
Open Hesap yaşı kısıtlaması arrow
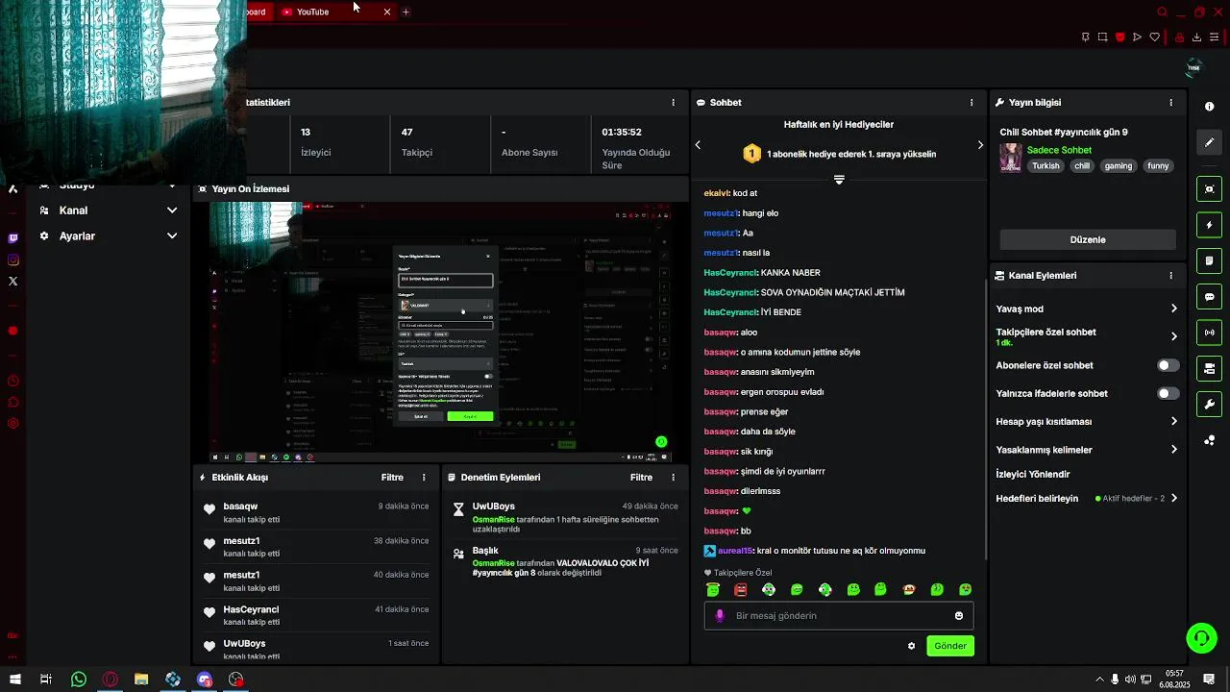[1173, 421]
